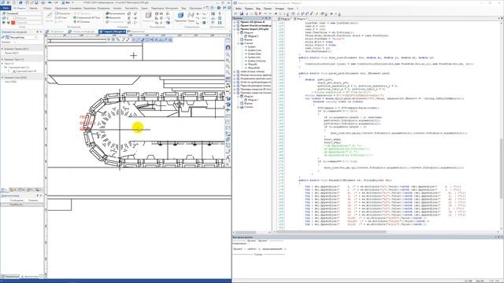The width and height of the screenshot is (504, 283).
Task: Select System.Core reference in project tree
Action: tap(254, 50)
